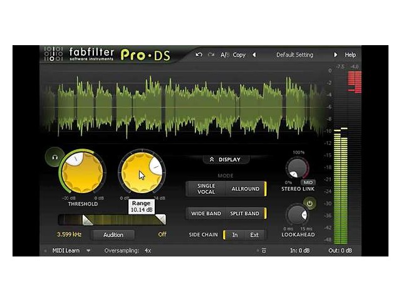Click the Copy button

point(239,55)
